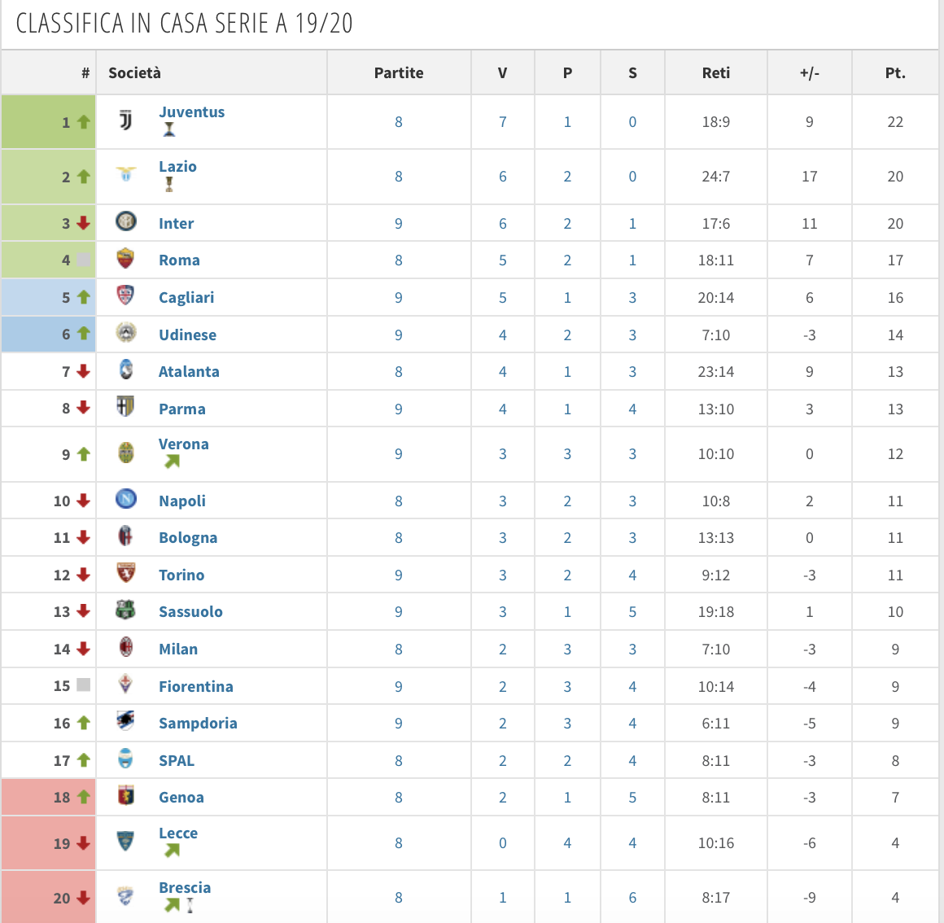The image size is (944, 923).
Task: Click Sassuolo's losses count
Action: pos(632,612)
